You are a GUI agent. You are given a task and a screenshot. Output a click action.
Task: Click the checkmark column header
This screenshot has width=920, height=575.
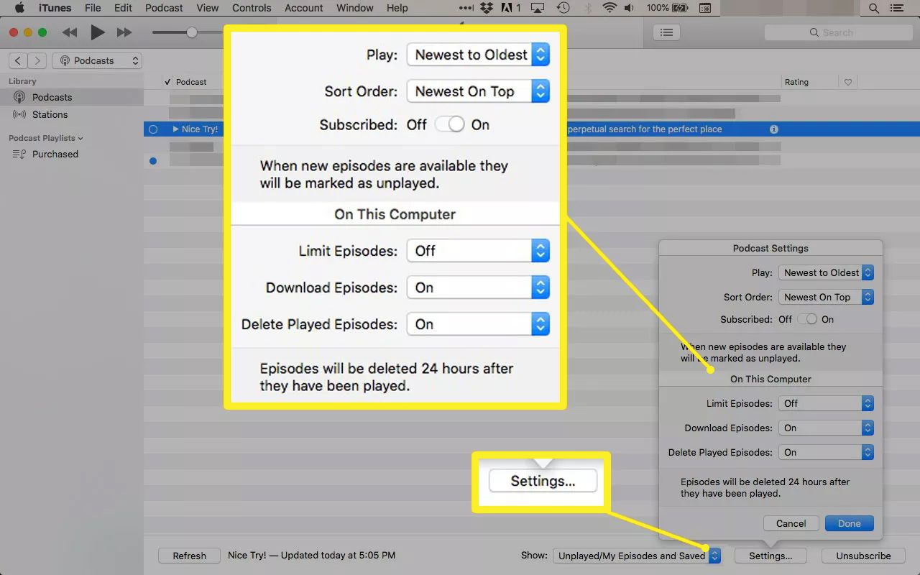(167, 82)
